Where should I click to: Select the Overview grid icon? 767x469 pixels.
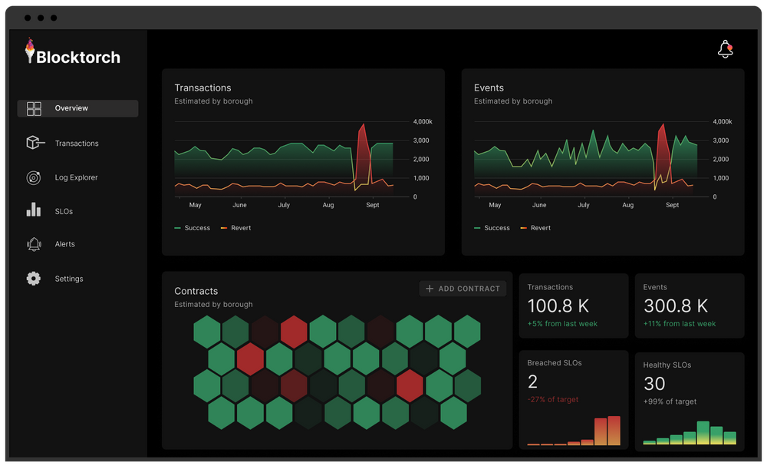pyautogui.click(x=34, y=109)
